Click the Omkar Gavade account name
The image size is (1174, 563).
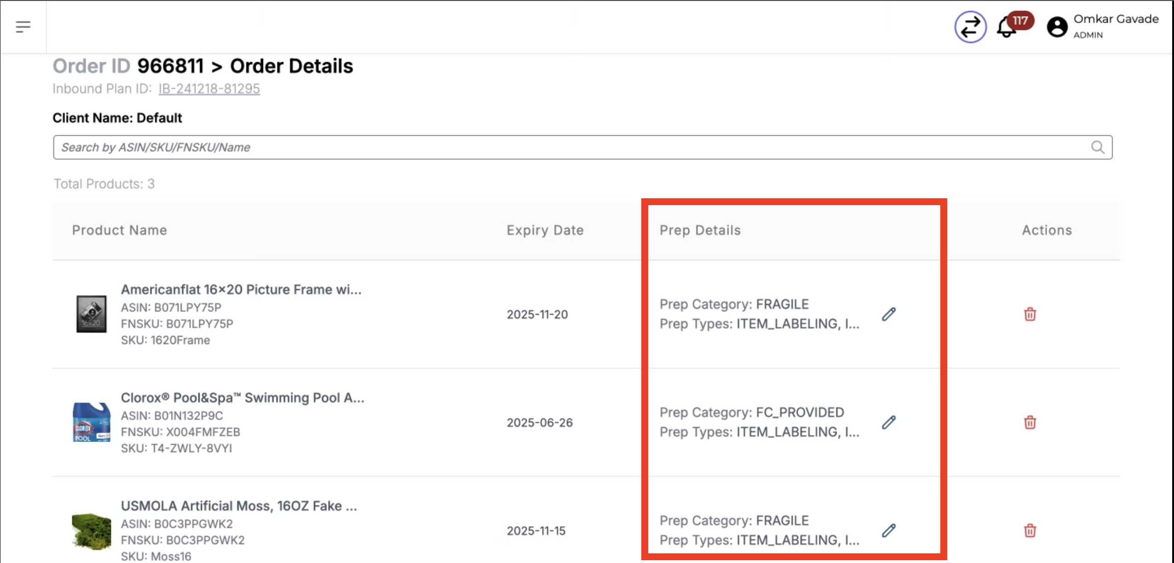[1116, 19]
